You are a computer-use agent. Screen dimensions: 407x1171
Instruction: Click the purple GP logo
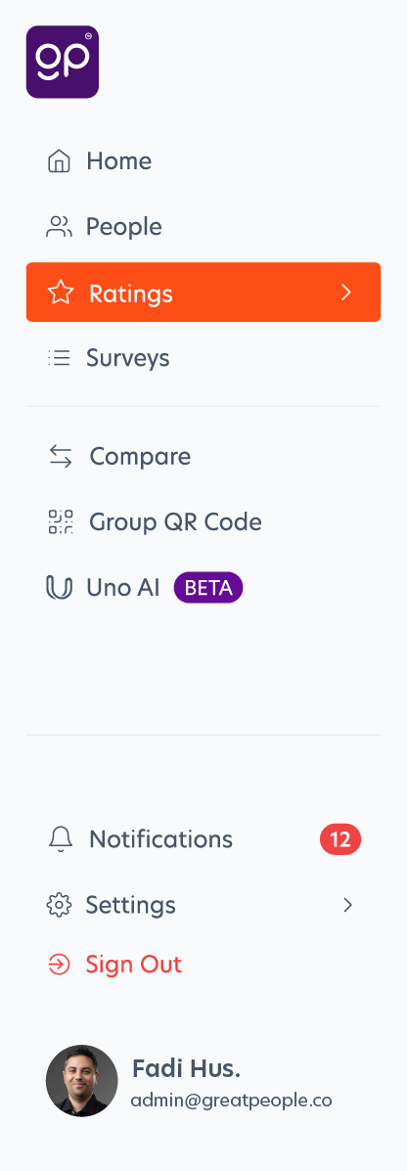(x=63, y=62)
